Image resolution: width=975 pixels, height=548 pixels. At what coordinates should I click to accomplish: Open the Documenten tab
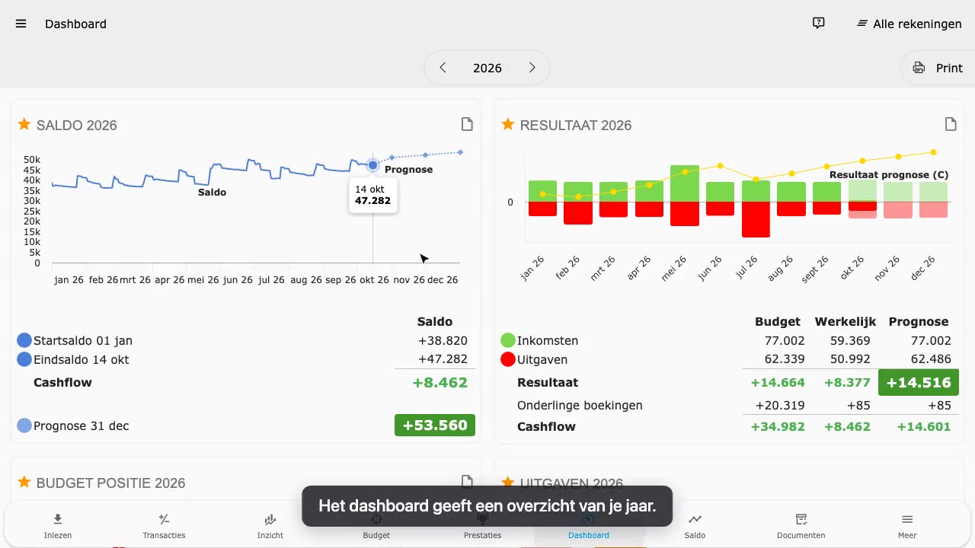point(801,526)
